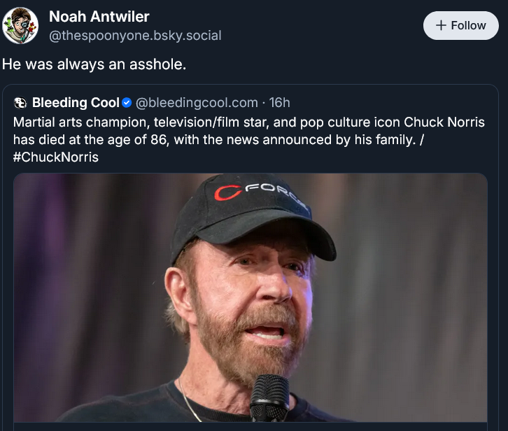The width and height of the screenshot is (508, 431).
Task: Click the plus icon in Follow
Action: tap(441, 25)
